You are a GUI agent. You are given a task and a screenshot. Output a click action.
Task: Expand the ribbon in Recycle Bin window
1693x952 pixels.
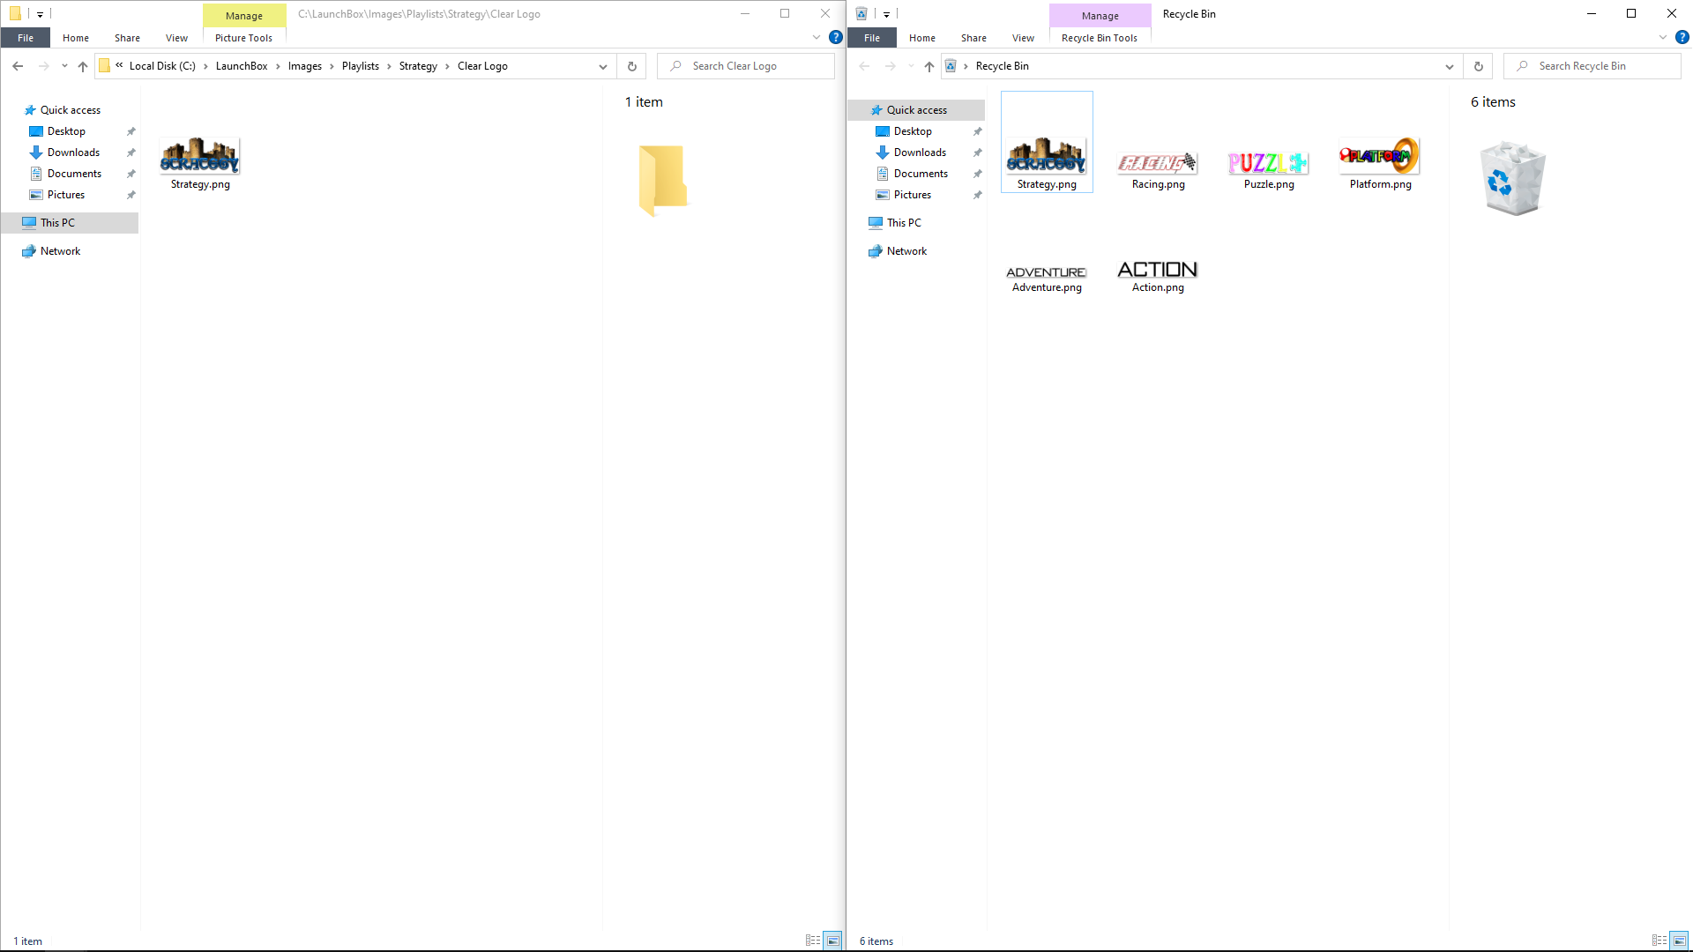click(1663, 37)
